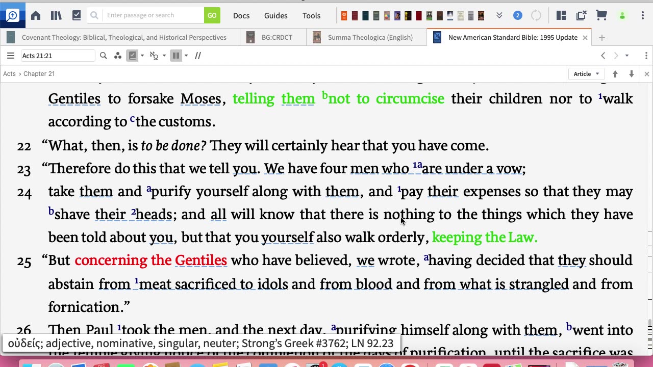The image size is (653, 367).
Task: Click the Chapter 21 breadcrumb
Action: click(x=39, y=74)
